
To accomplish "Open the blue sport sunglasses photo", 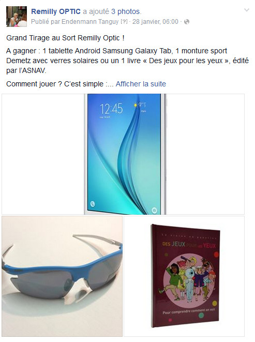I will pos(62,276).
